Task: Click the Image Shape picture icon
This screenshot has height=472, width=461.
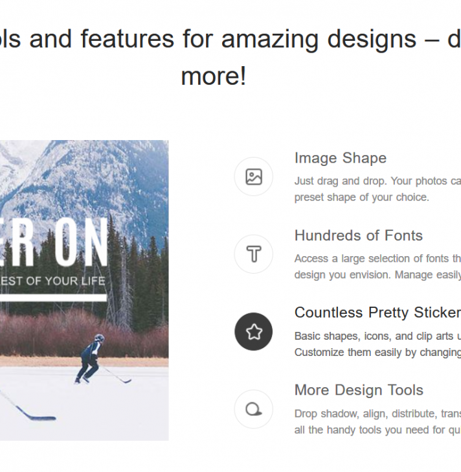Action: (x=254, y=176)
